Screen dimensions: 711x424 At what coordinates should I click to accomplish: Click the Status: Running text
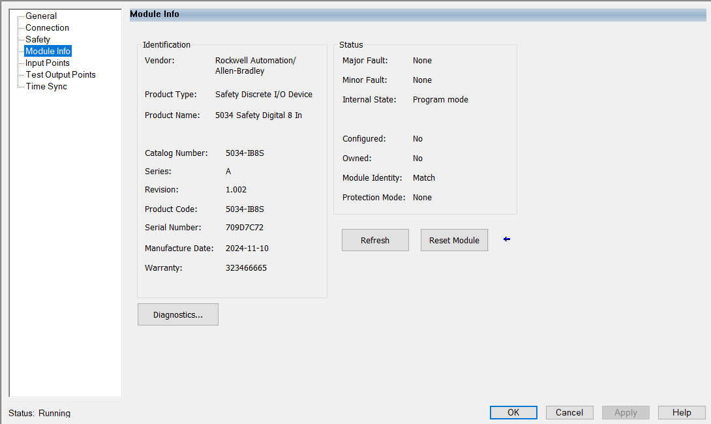pos(39,413)
